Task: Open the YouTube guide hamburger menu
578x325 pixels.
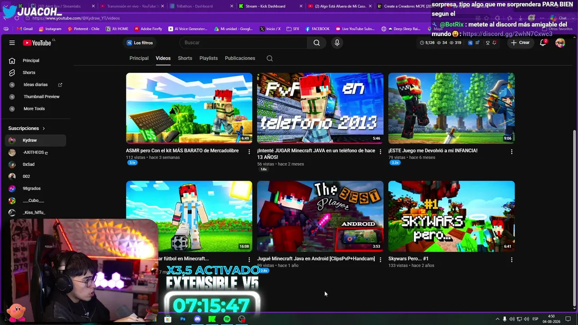Action: click(x=12, y=43)
